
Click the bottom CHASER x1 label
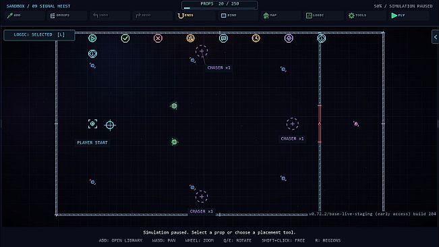point(202,211)
